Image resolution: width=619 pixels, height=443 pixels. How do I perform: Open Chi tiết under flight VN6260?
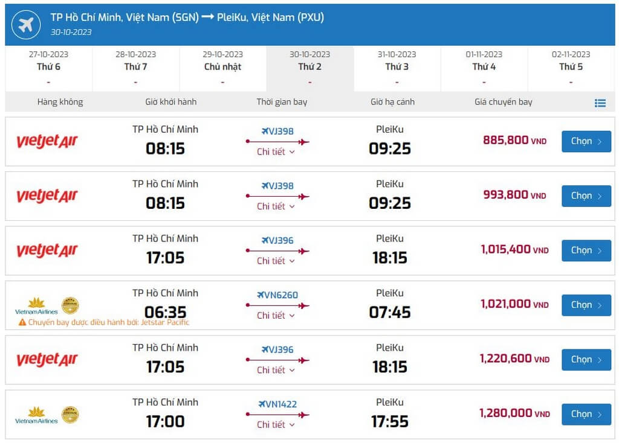click(276, 315)
